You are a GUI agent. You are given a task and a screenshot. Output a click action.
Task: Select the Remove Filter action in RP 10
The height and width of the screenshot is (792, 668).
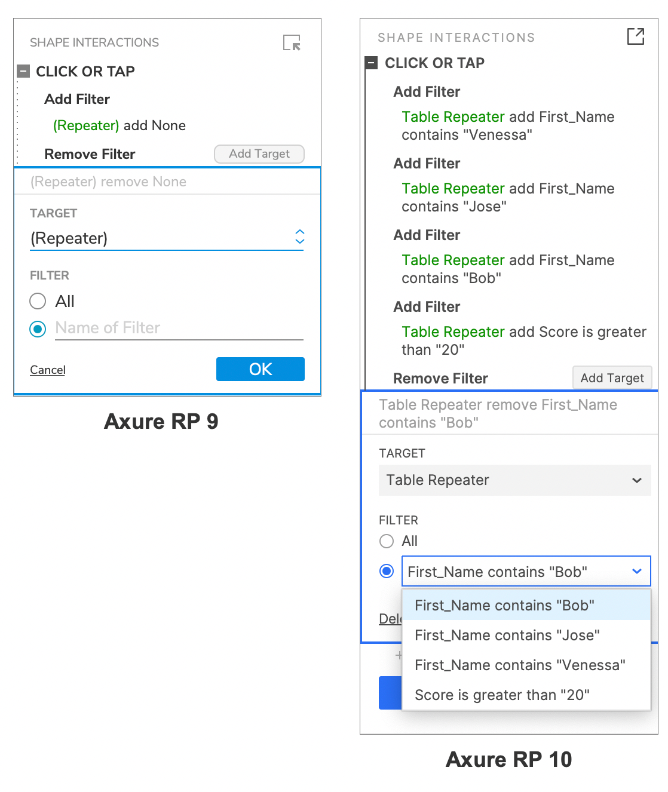tap(440, 378)
